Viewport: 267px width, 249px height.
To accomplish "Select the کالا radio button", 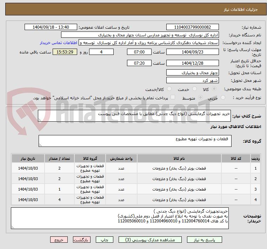I will pyautogui.click(x=214, y=89).
